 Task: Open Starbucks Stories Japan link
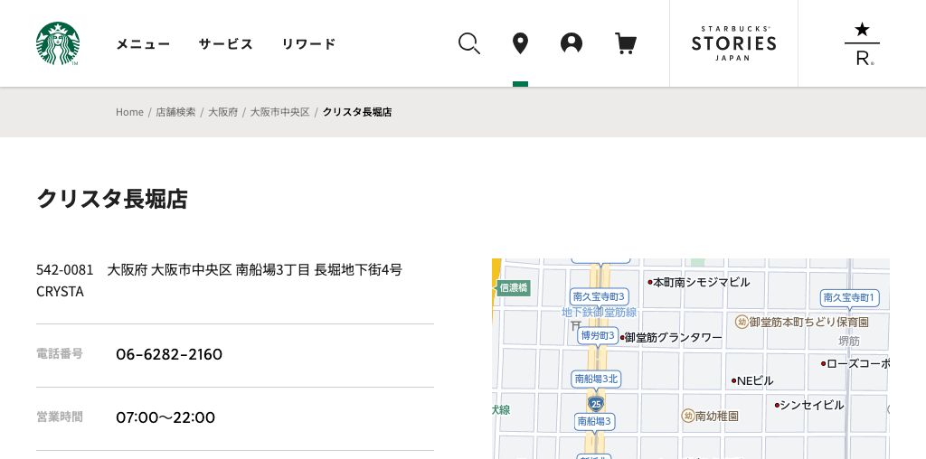click(x=733, y=43)
